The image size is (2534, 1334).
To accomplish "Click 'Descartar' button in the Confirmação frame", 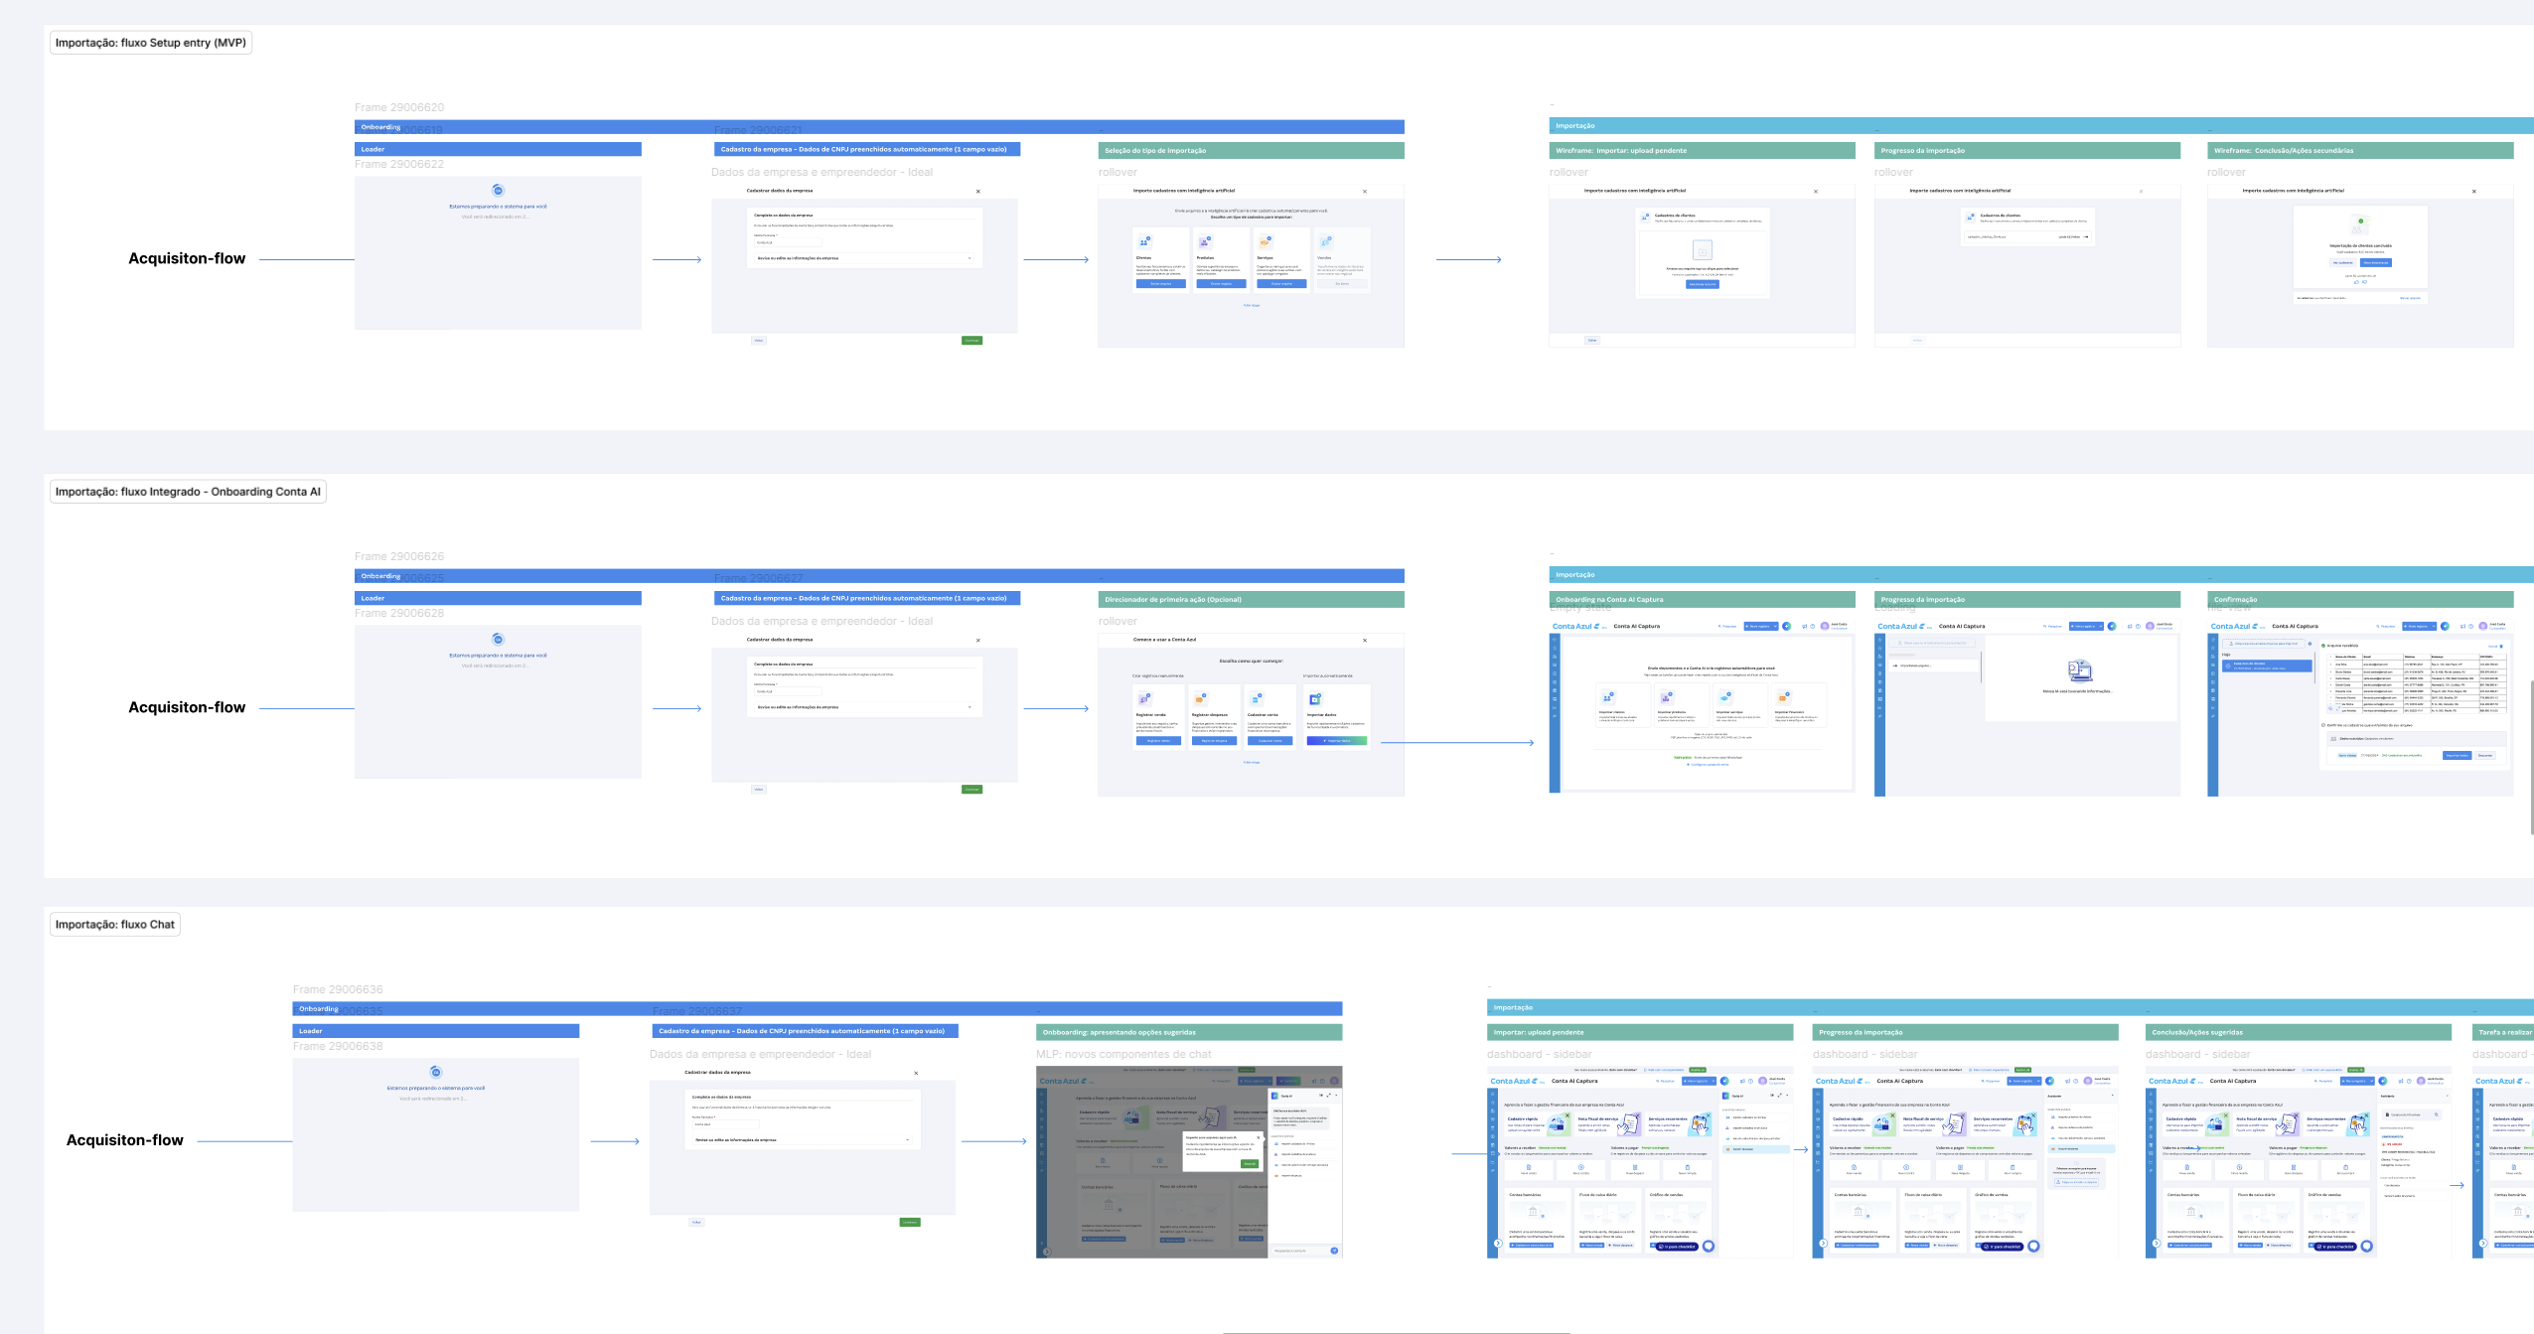I will click(2484, 755).
